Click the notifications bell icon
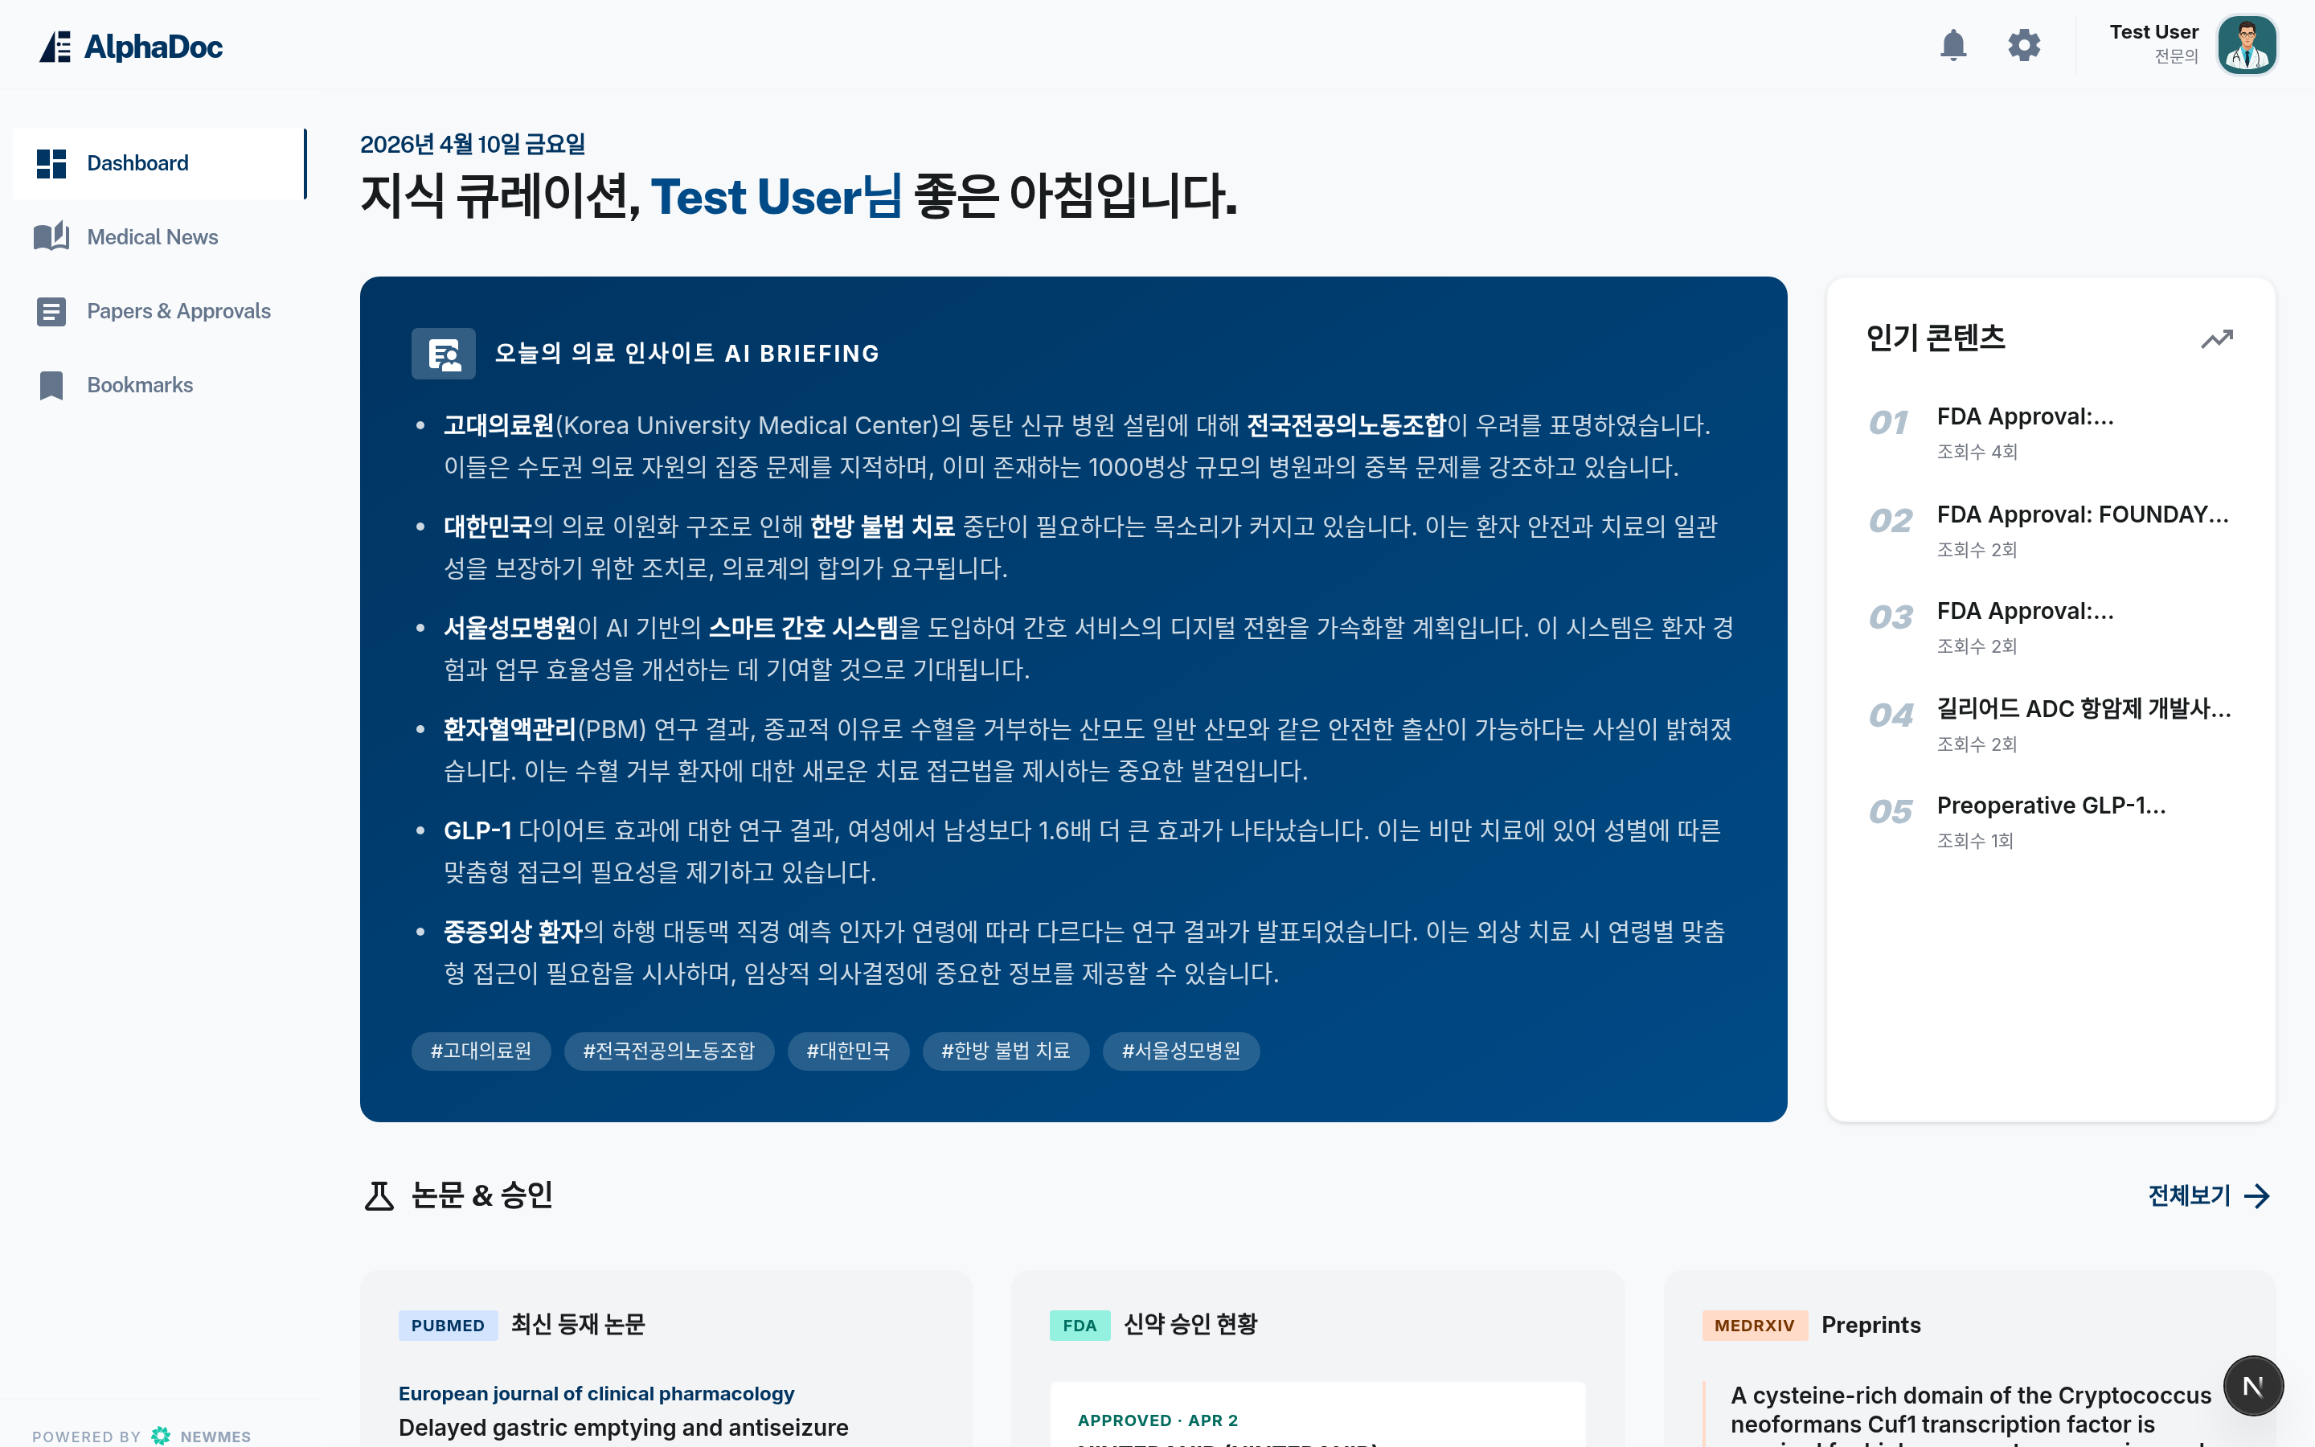 point(1952,45)
